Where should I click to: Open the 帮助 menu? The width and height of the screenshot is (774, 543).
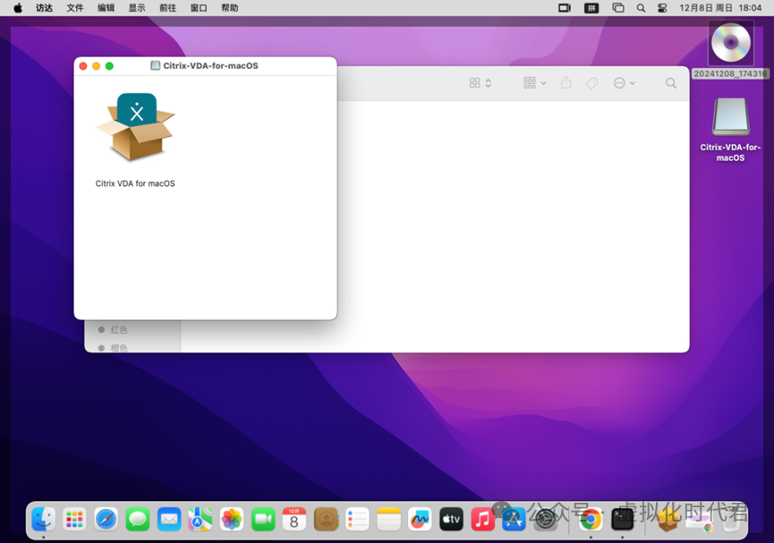click(230, 8)
